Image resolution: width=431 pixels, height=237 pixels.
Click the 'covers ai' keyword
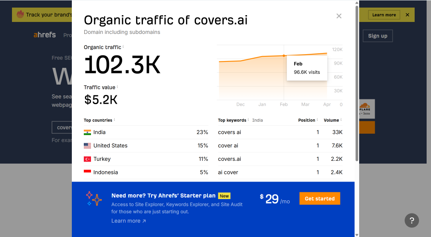click(x=229, y=132)
